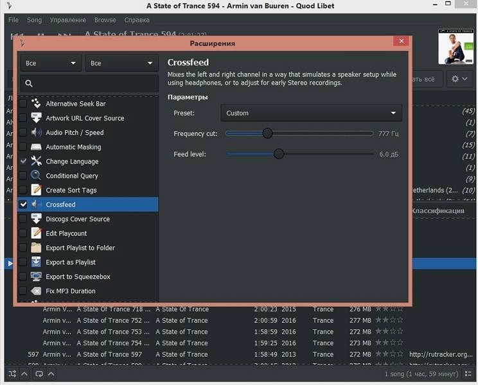Viewport: 478px width, 385px height.
Task: Select the Fix MP3 Duration plugin row
Action: coord(88,291)
